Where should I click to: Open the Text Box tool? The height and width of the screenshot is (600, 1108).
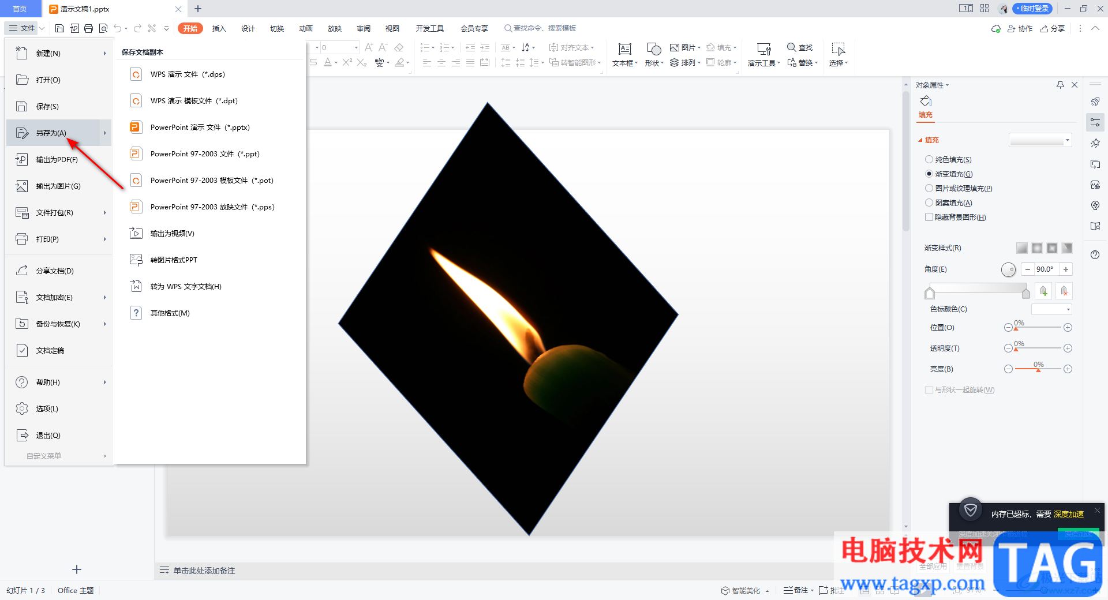click(x=624, y=55)
